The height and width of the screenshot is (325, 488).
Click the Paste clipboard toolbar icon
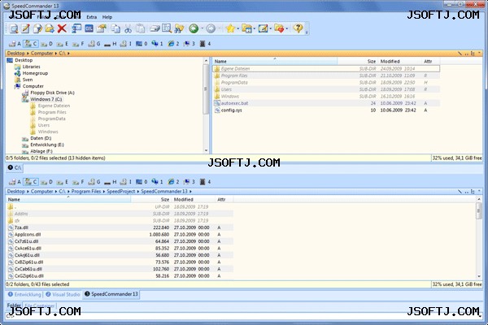pos(141,28)
